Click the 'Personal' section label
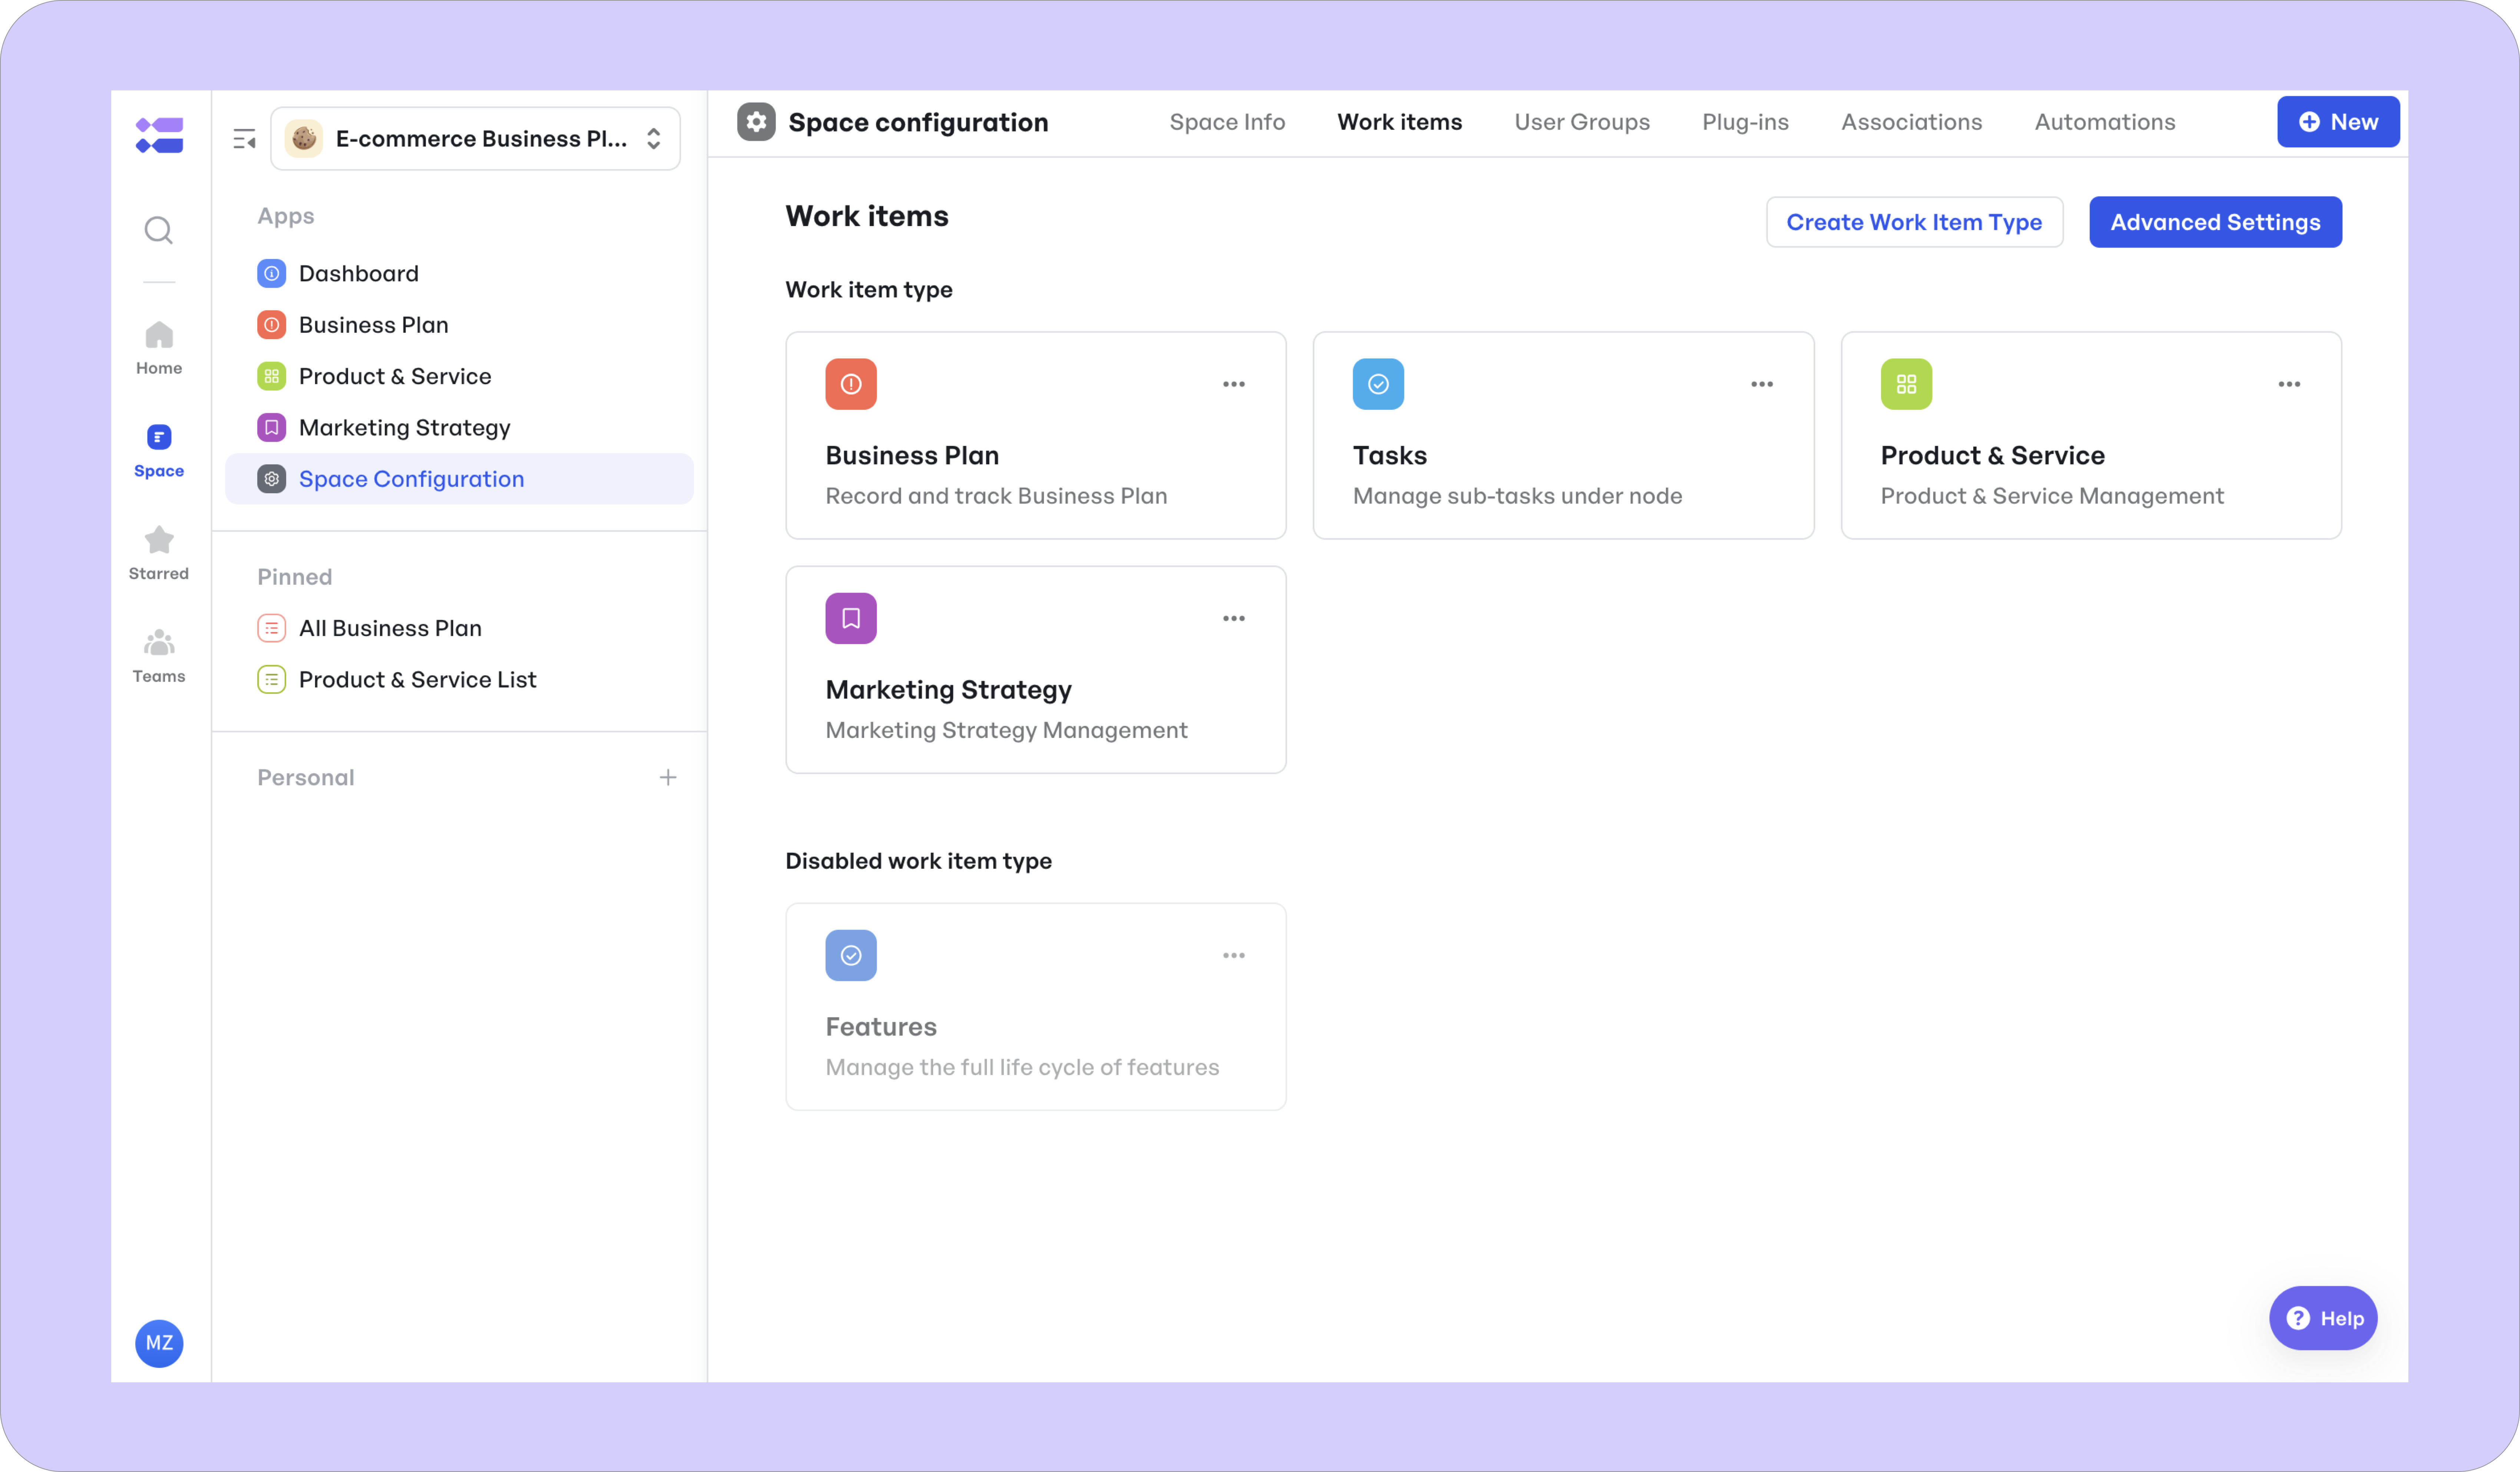This screenshot has width=2520, height=1472. 305,777
